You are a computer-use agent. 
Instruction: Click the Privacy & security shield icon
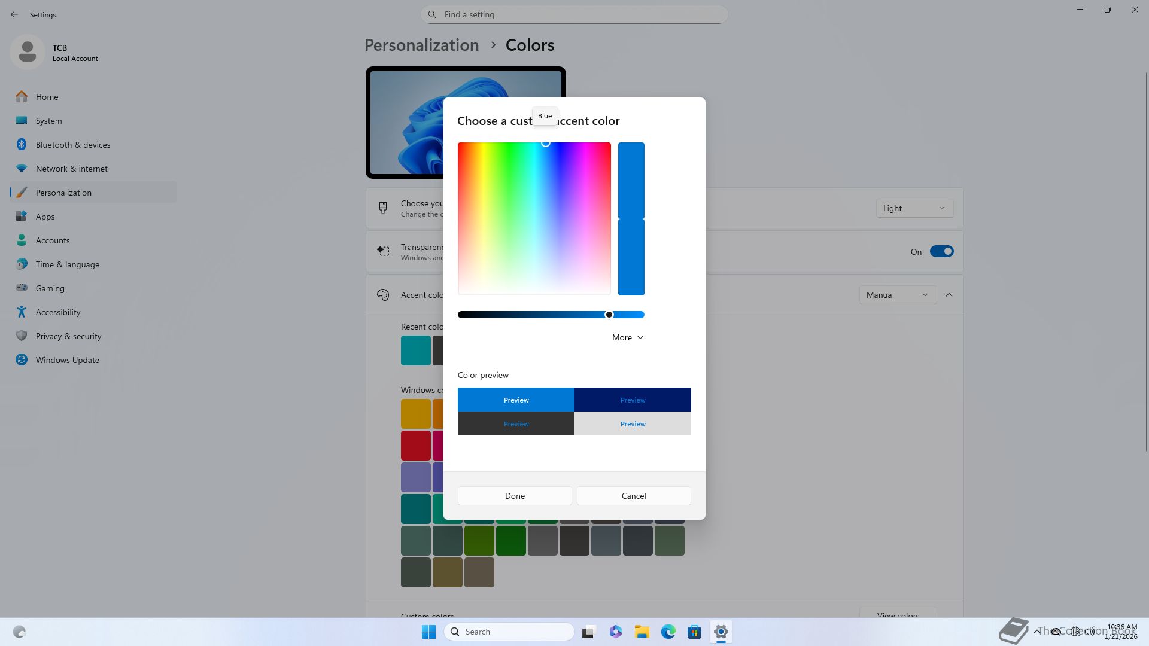(x=22, y=336)
